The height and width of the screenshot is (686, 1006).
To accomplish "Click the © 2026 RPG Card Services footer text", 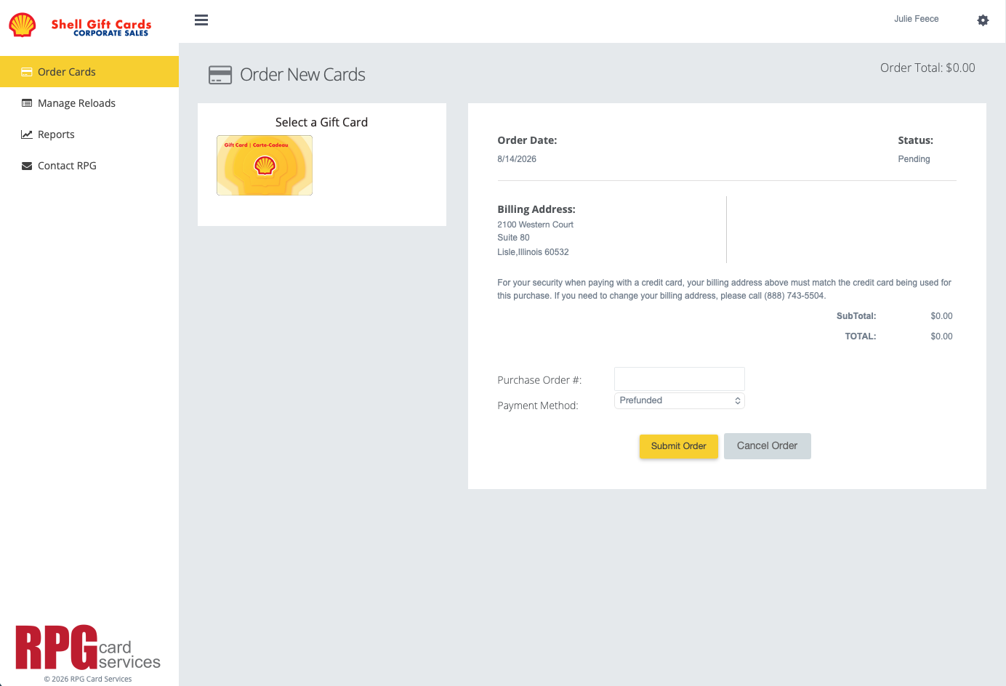I will tap(88, 679).
